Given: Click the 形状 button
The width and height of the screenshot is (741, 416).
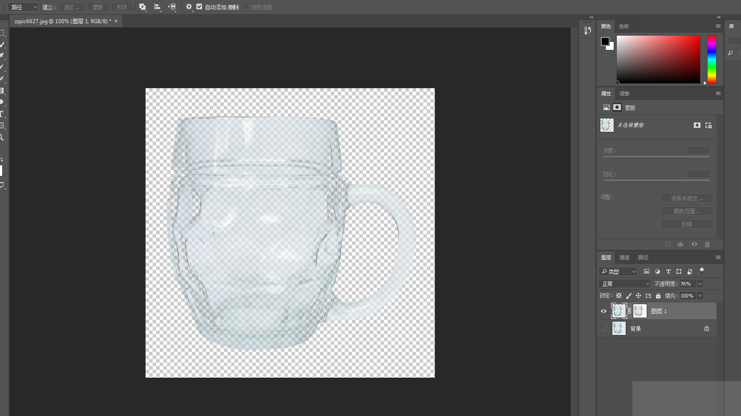Looking at the screenshot, I should click(x=122, y=7).
